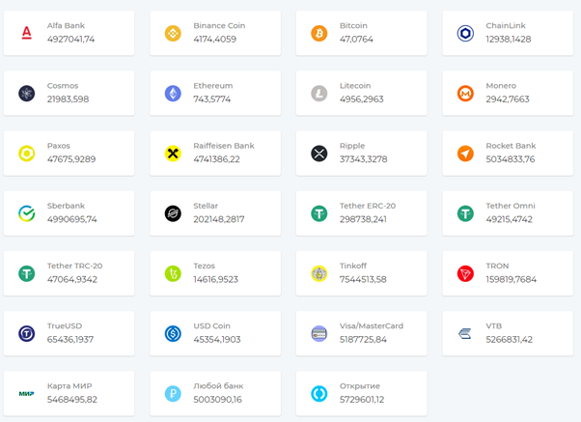Click the Alfa Bank red logo icon
581x422 pixels.
coord(27,33)
